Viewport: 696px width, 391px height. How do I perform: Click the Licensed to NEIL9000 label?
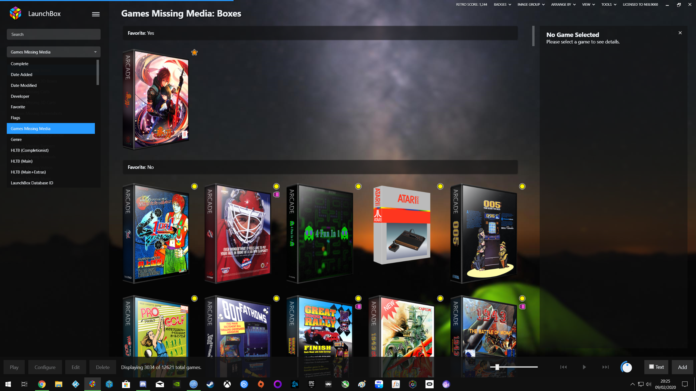pyautogui.click(x=640, y=5)
